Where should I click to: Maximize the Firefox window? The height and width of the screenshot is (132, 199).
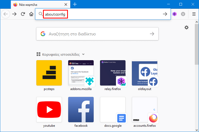pyautogui.click(x=181, y=4)
